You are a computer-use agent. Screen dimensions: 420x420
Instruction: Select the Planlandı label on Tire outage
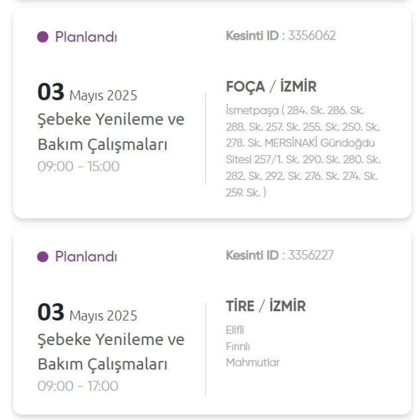pos(86,256)
